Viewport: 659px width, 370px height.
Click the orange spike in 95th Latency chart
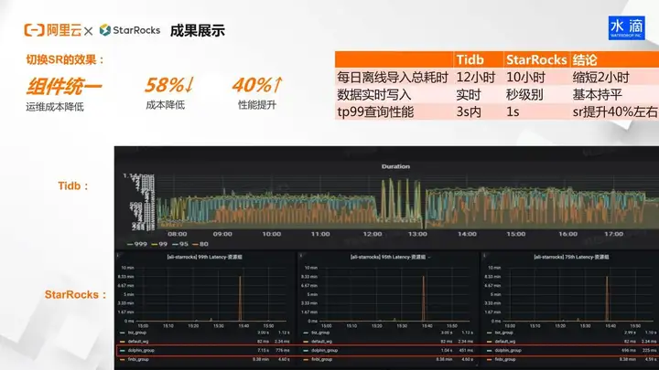coord(423,299)
